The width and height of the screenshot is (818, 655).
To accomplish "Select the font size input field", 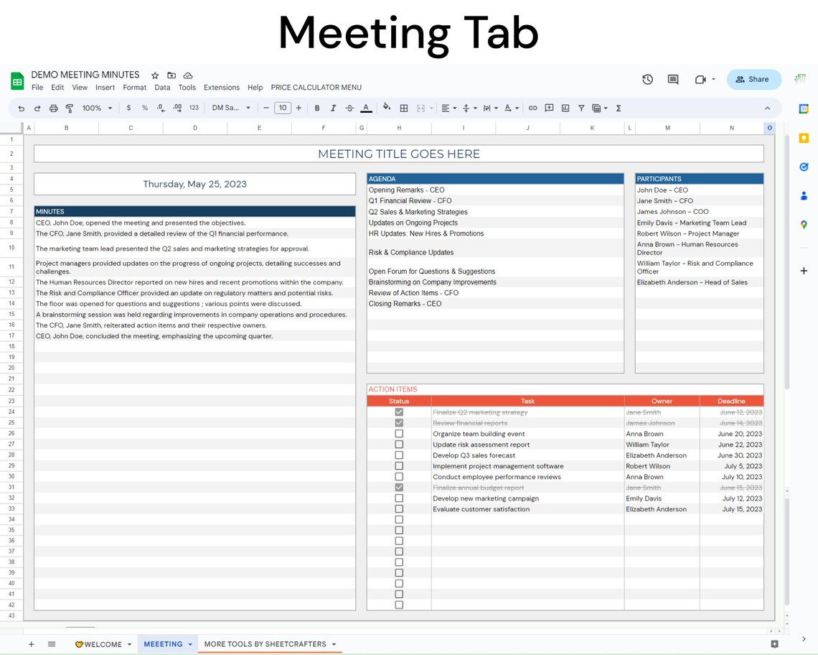I will tap(283, 108).
